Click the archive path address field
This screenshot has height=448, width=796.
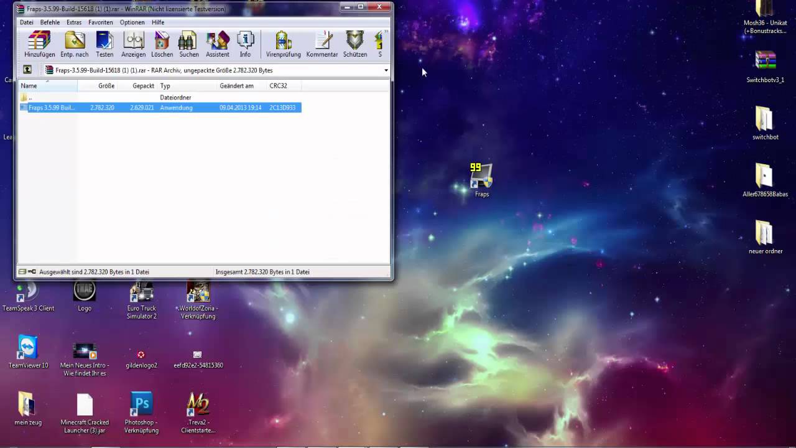215,70
